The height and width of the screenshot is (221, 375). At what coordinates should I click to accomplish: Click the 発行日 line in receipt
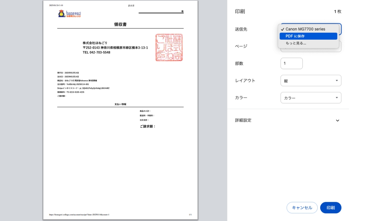[68, 73]
